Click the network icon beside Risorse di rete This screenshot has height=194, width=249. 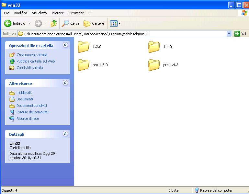click(12, 119)
